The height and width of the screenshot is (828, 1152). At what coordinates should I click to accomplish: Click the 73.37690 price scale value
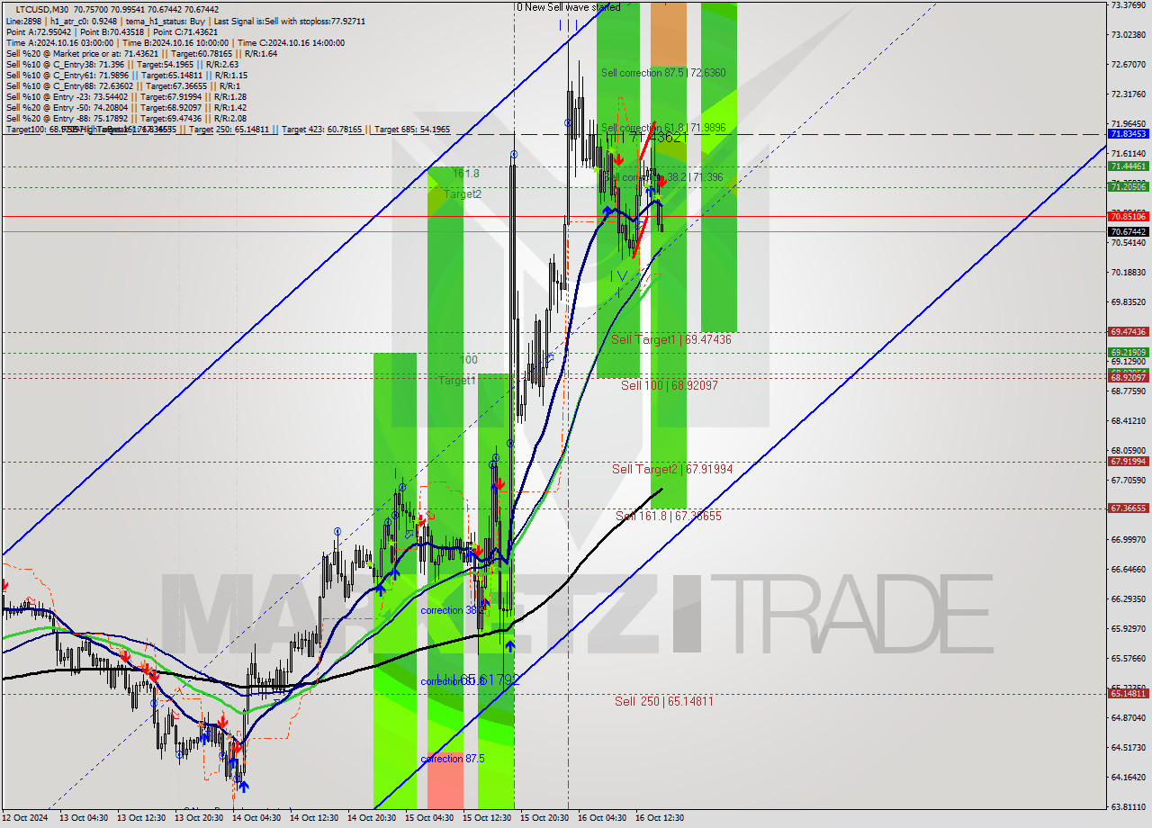(x=1128, y=5)
